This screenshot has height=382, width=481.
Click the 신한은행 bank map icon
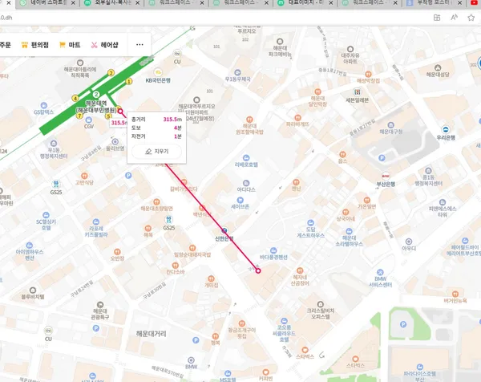pos(224,230)
